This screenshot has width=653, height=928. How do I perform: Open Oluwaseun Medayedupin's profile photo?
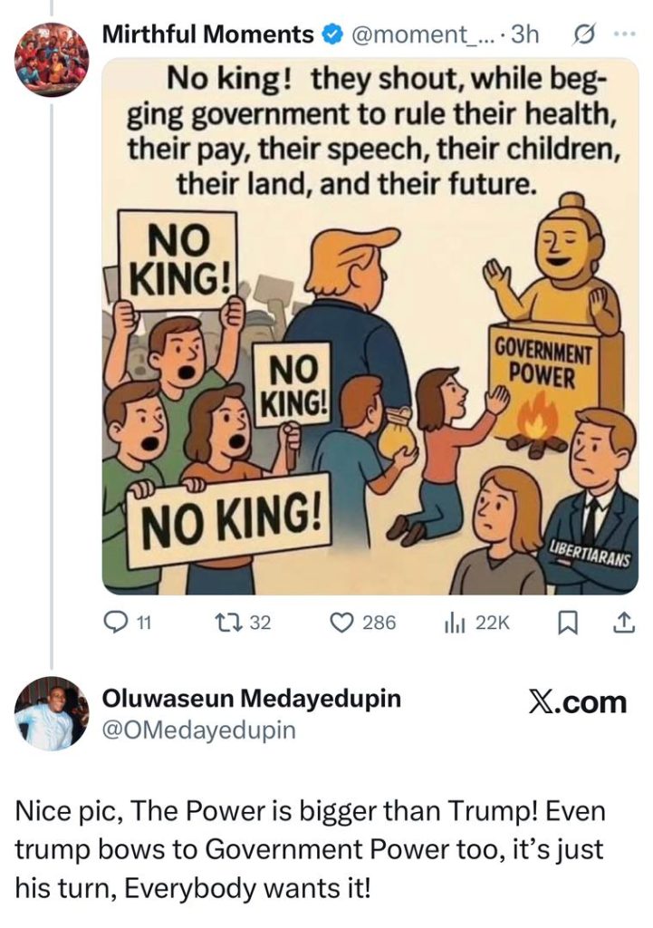click(x=52, y=712)
